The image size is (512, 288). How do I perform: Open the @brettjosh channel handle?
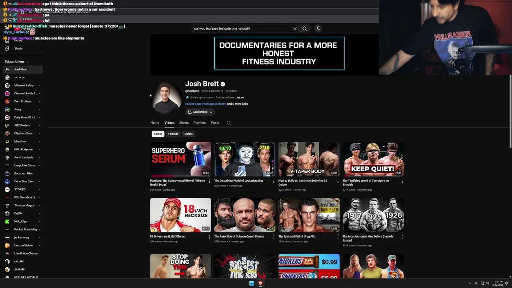pos(192,91)
